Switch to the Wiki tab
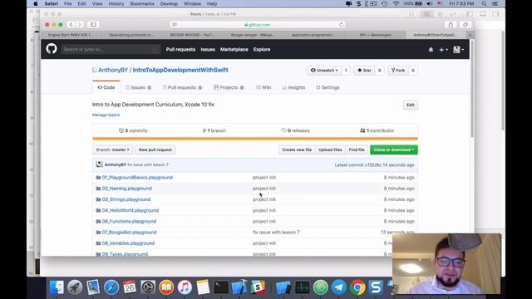The height and width of the screenshot is (299, 532). [x=264, y=87]
